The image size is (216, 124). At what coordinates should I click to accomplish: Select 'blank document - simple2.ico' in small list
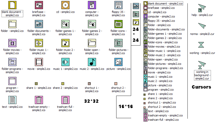[165, 4]
